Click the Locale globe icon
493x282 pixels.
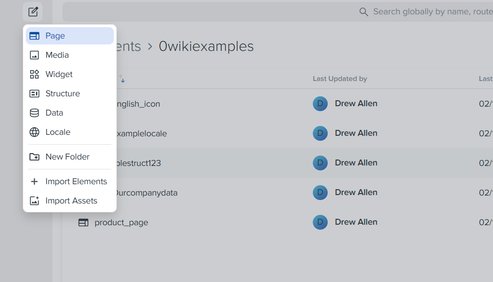[x=34, y=132]
